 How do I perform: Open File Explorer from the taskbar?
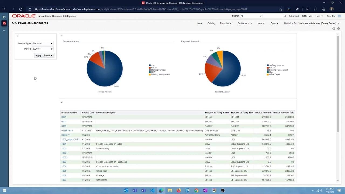click(170, 190)
